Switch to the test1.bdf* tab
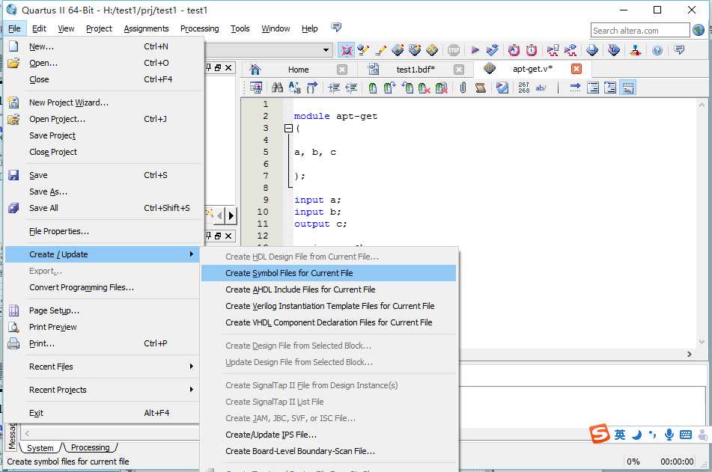This screenshot has width=712, height=472. click(x=415, y=70)
